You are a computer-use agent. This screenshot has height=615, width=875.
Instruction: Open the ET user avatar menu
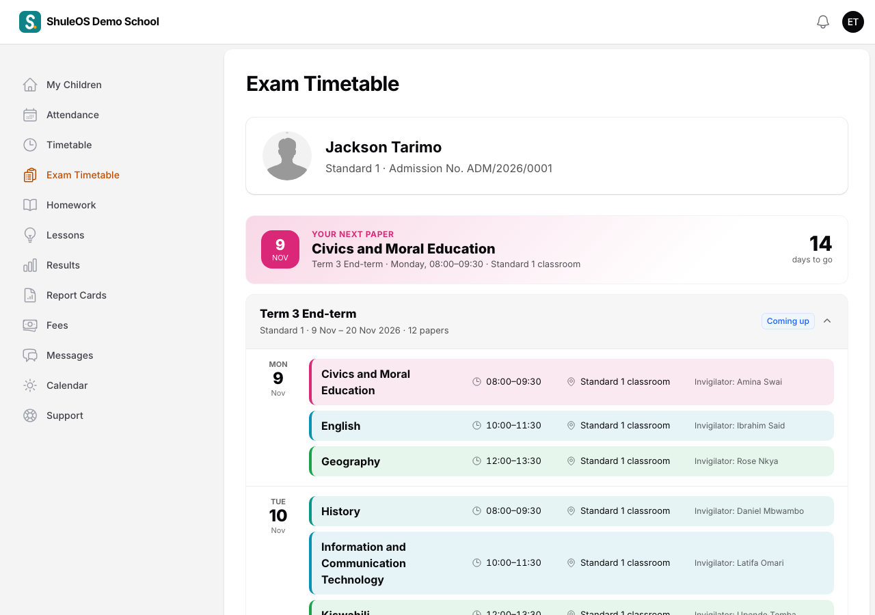click(853, 22)
